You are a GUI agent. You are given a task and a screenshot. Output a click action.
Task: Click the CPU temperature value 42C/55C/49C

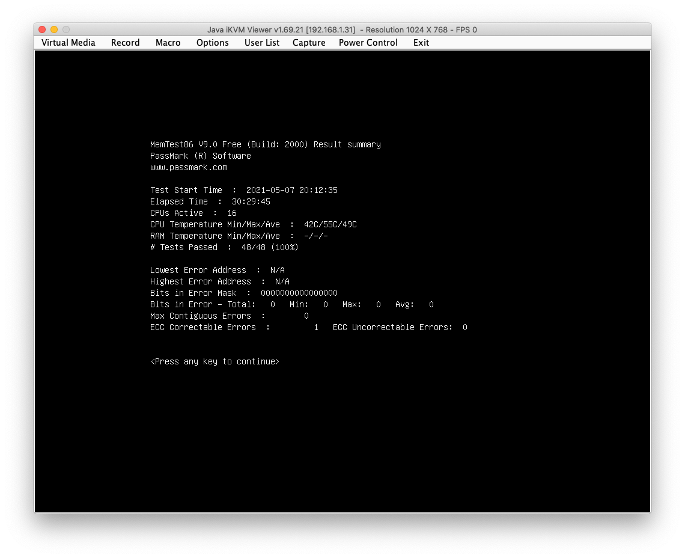coord(330,224)
